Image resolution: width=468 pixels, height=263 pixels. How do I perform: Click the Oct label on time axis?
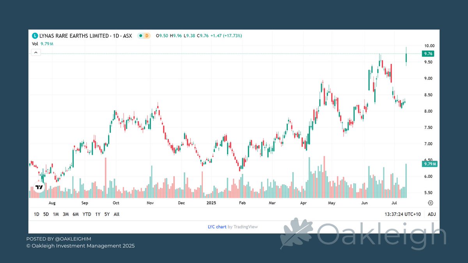click(x=116, y=203)
